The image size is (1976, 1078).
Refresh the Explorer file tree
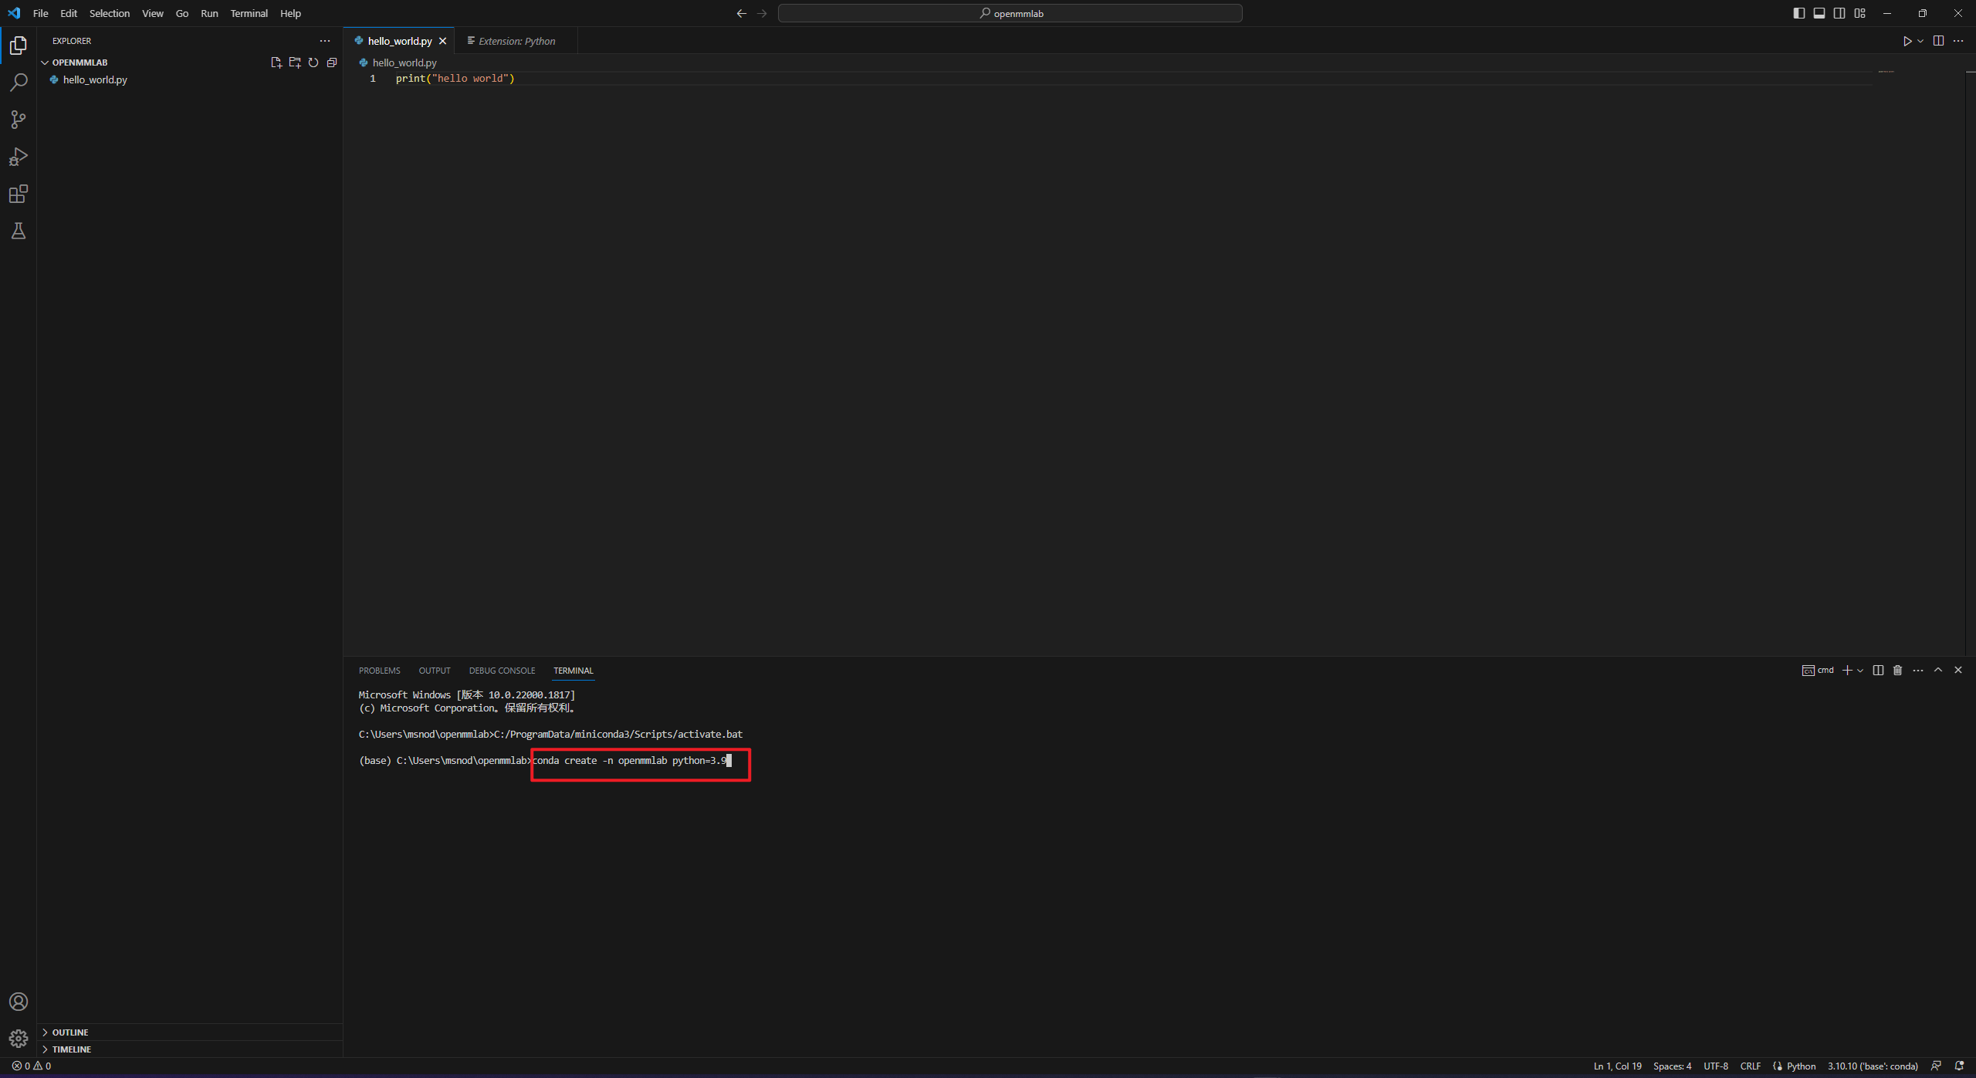pyautogui.click(x=313, y=63)
